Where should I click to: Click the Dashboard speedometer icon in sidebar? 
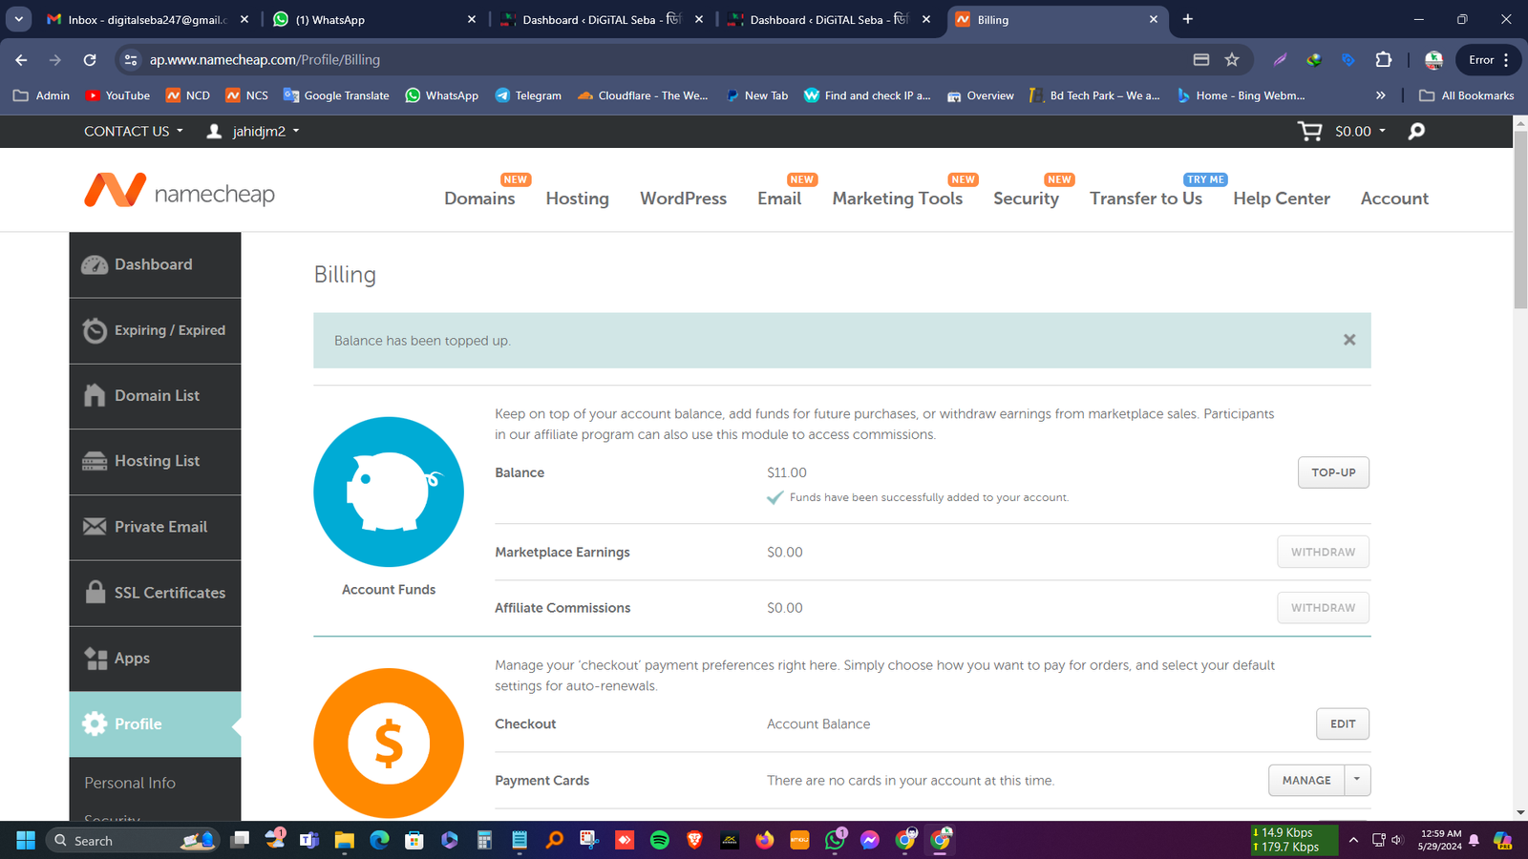tap(95, 264)
